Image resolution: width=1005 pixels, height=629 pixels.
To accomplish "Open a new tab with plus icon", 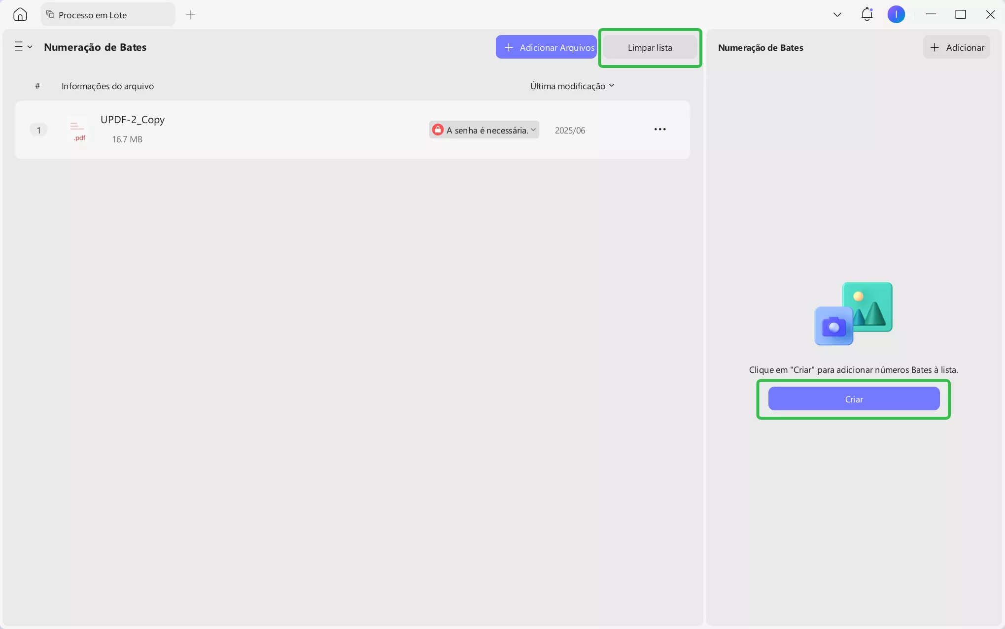I will [x=191, y=15].
